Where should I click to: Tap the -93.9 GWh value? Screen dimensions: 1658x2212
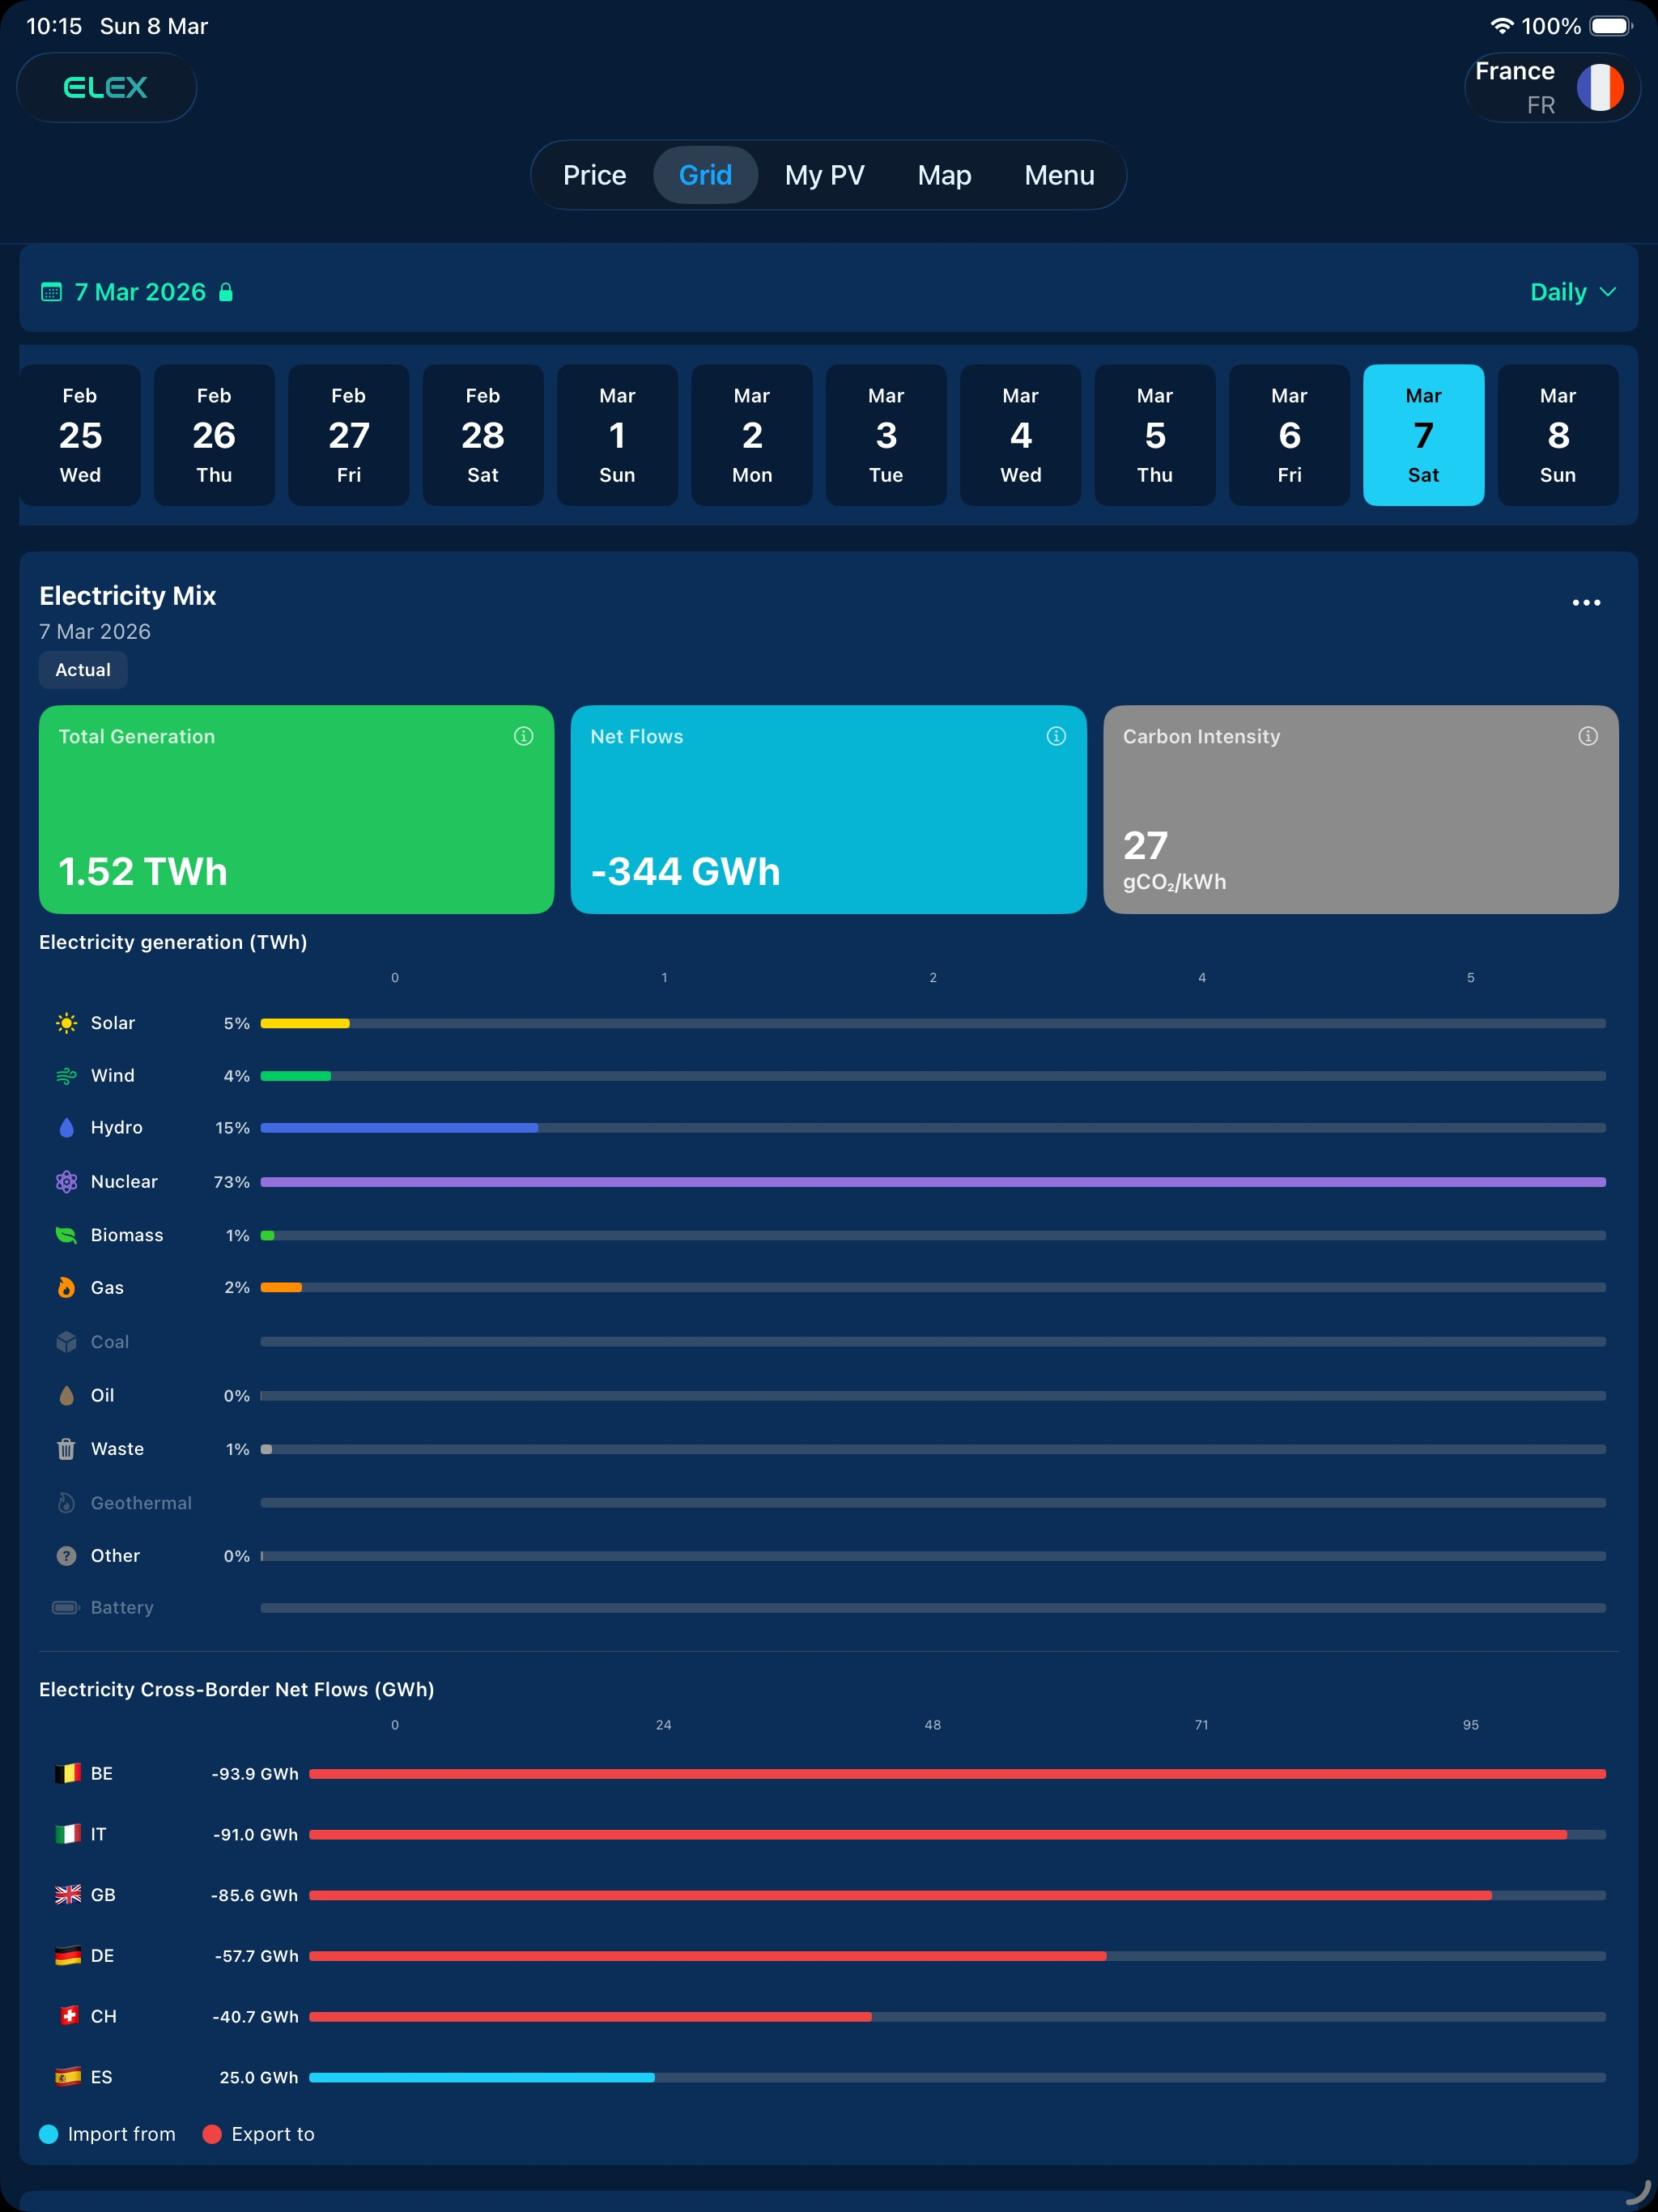pos(255,1774)
